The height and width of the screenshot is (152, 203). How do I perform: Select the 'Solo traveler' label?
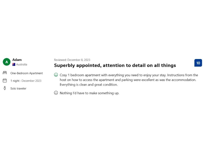click(x=18, y=88)
